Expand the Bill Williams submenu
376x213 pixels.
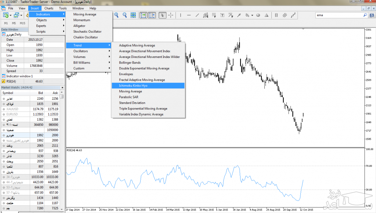[89, 62]
